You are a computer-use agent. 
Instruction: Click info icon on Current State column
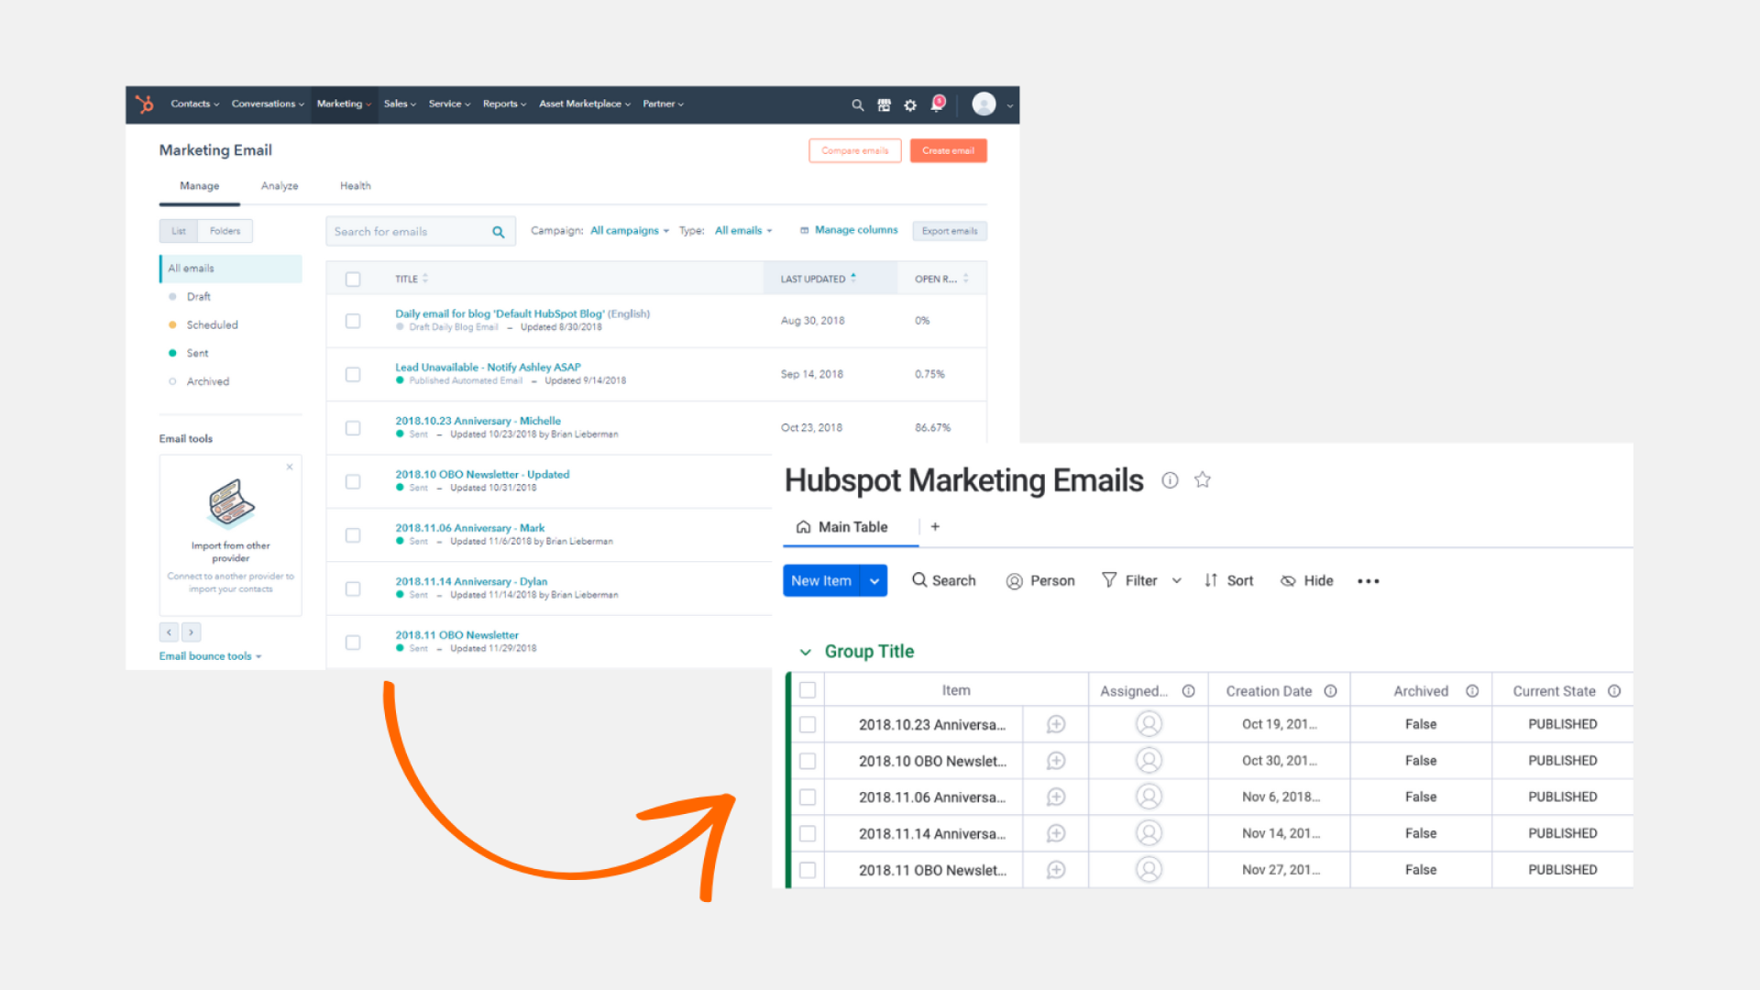pyautogui.click(x=1614, y=691)
